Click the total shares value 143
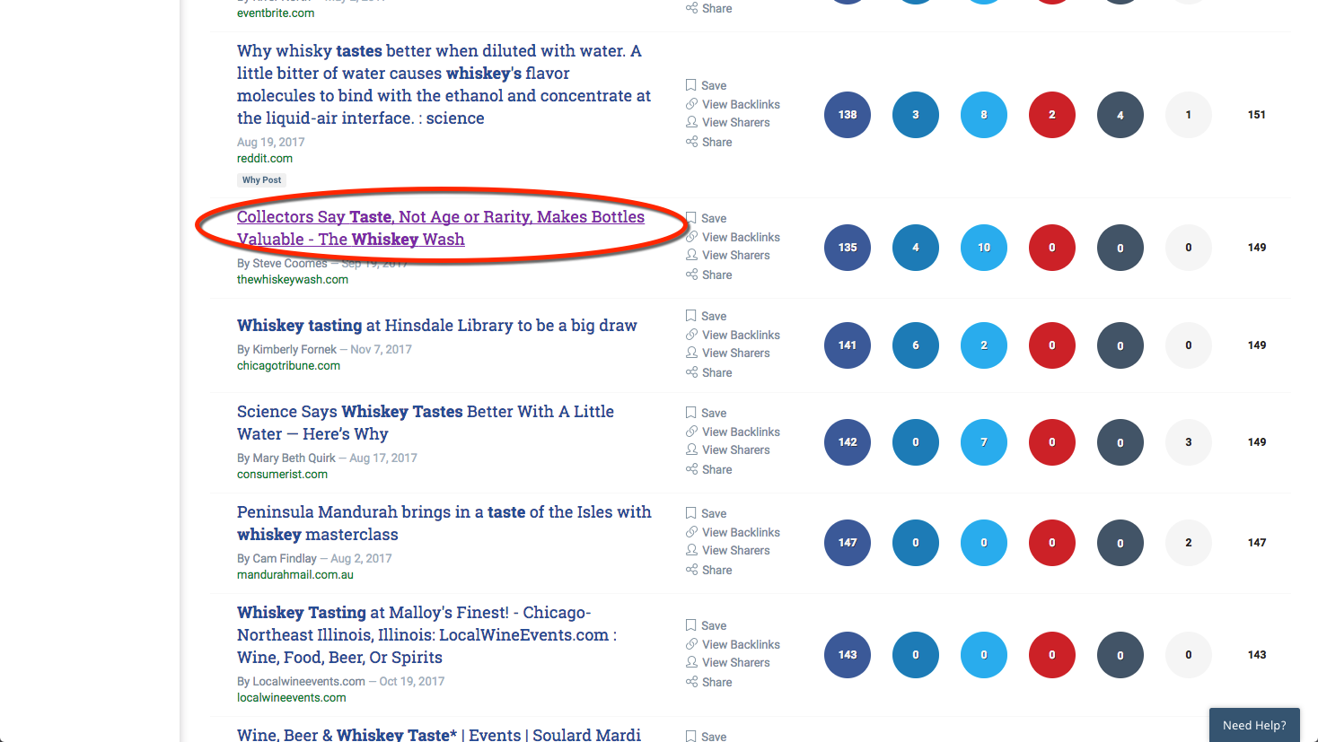 point(1257,655)
